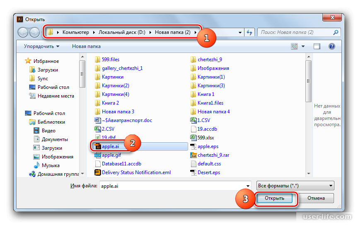Click the Adobe Illustrator icon of apple.ai
The width and height of the screenshot is (358, 225).
98,146
